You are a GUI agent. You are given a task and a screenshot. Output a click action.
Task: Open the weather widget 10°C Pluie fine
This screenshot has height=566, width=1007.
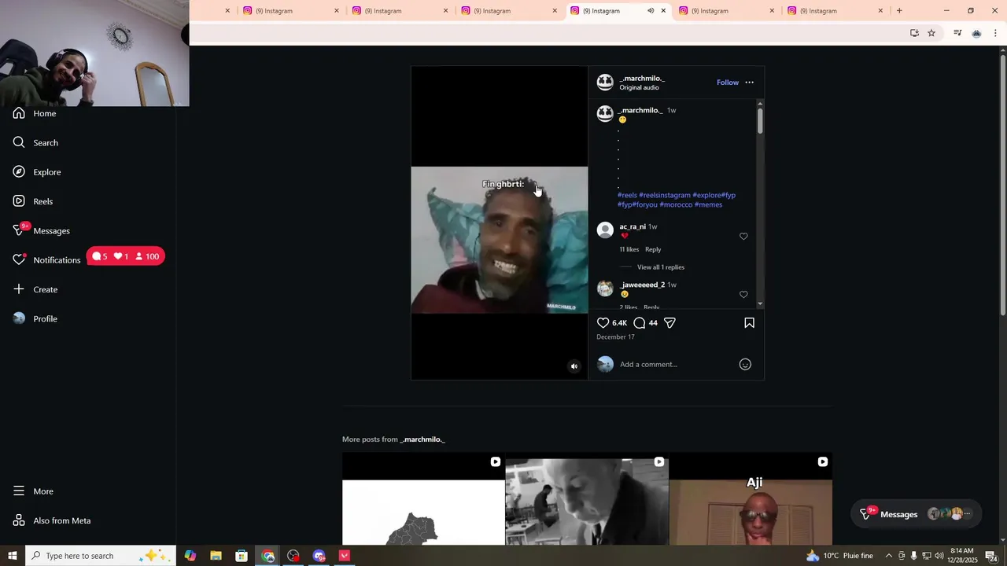(x=839, y=556)
